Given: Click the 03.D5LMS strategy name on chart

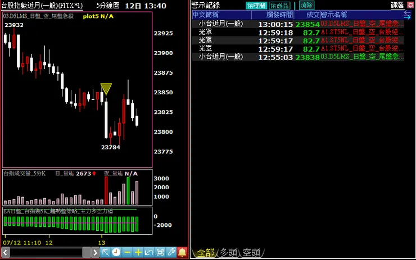Looking at the screenshot, I should 38,16.
